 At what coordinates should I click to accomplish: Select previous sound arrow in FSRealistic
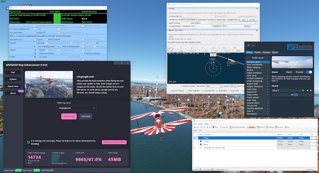307,90
